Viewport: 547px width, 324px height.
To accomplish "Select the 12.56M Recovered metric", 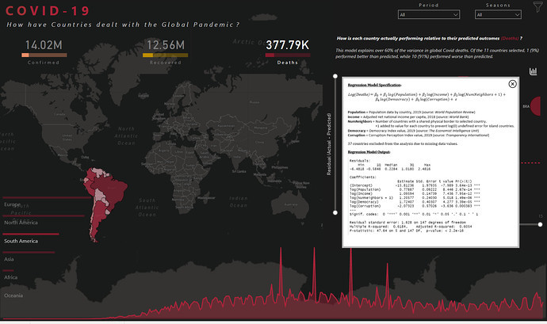I will (166, 51).
